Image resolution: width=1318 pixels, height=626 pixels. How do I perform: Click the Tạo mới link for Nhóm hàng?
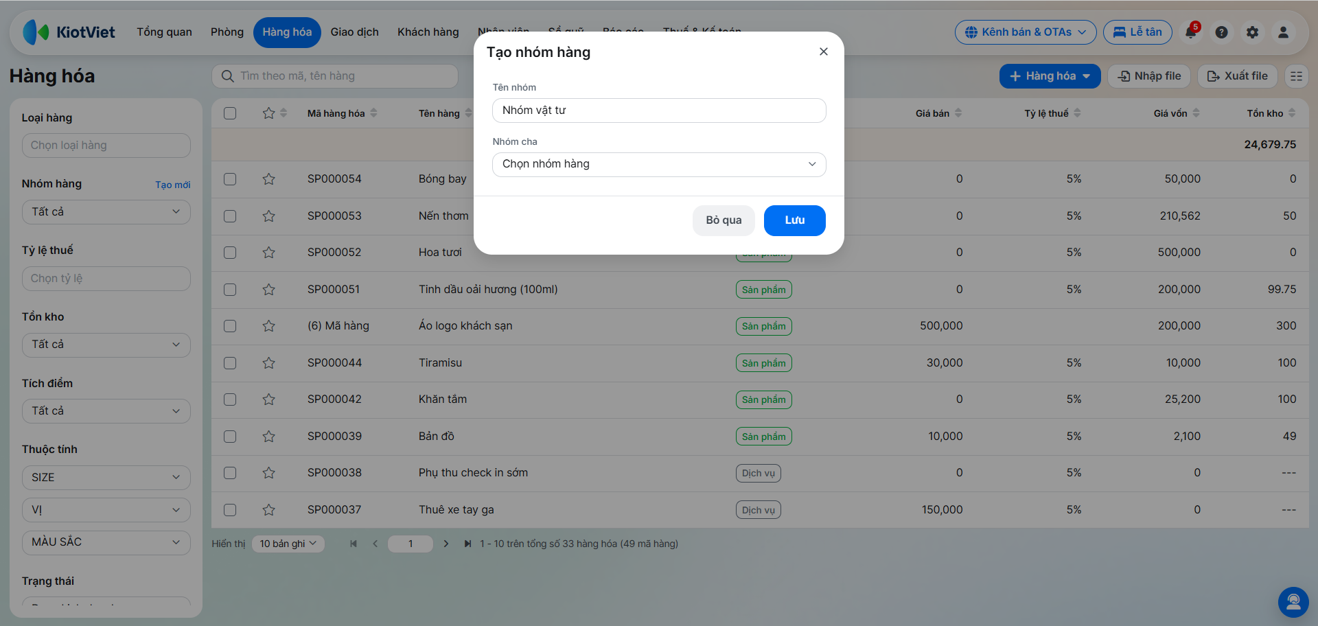173,185
